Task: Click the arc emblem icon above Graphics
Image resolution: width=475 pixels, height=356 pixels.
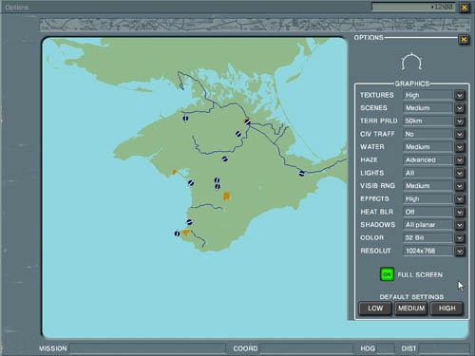Action: (x=411, y=62)
